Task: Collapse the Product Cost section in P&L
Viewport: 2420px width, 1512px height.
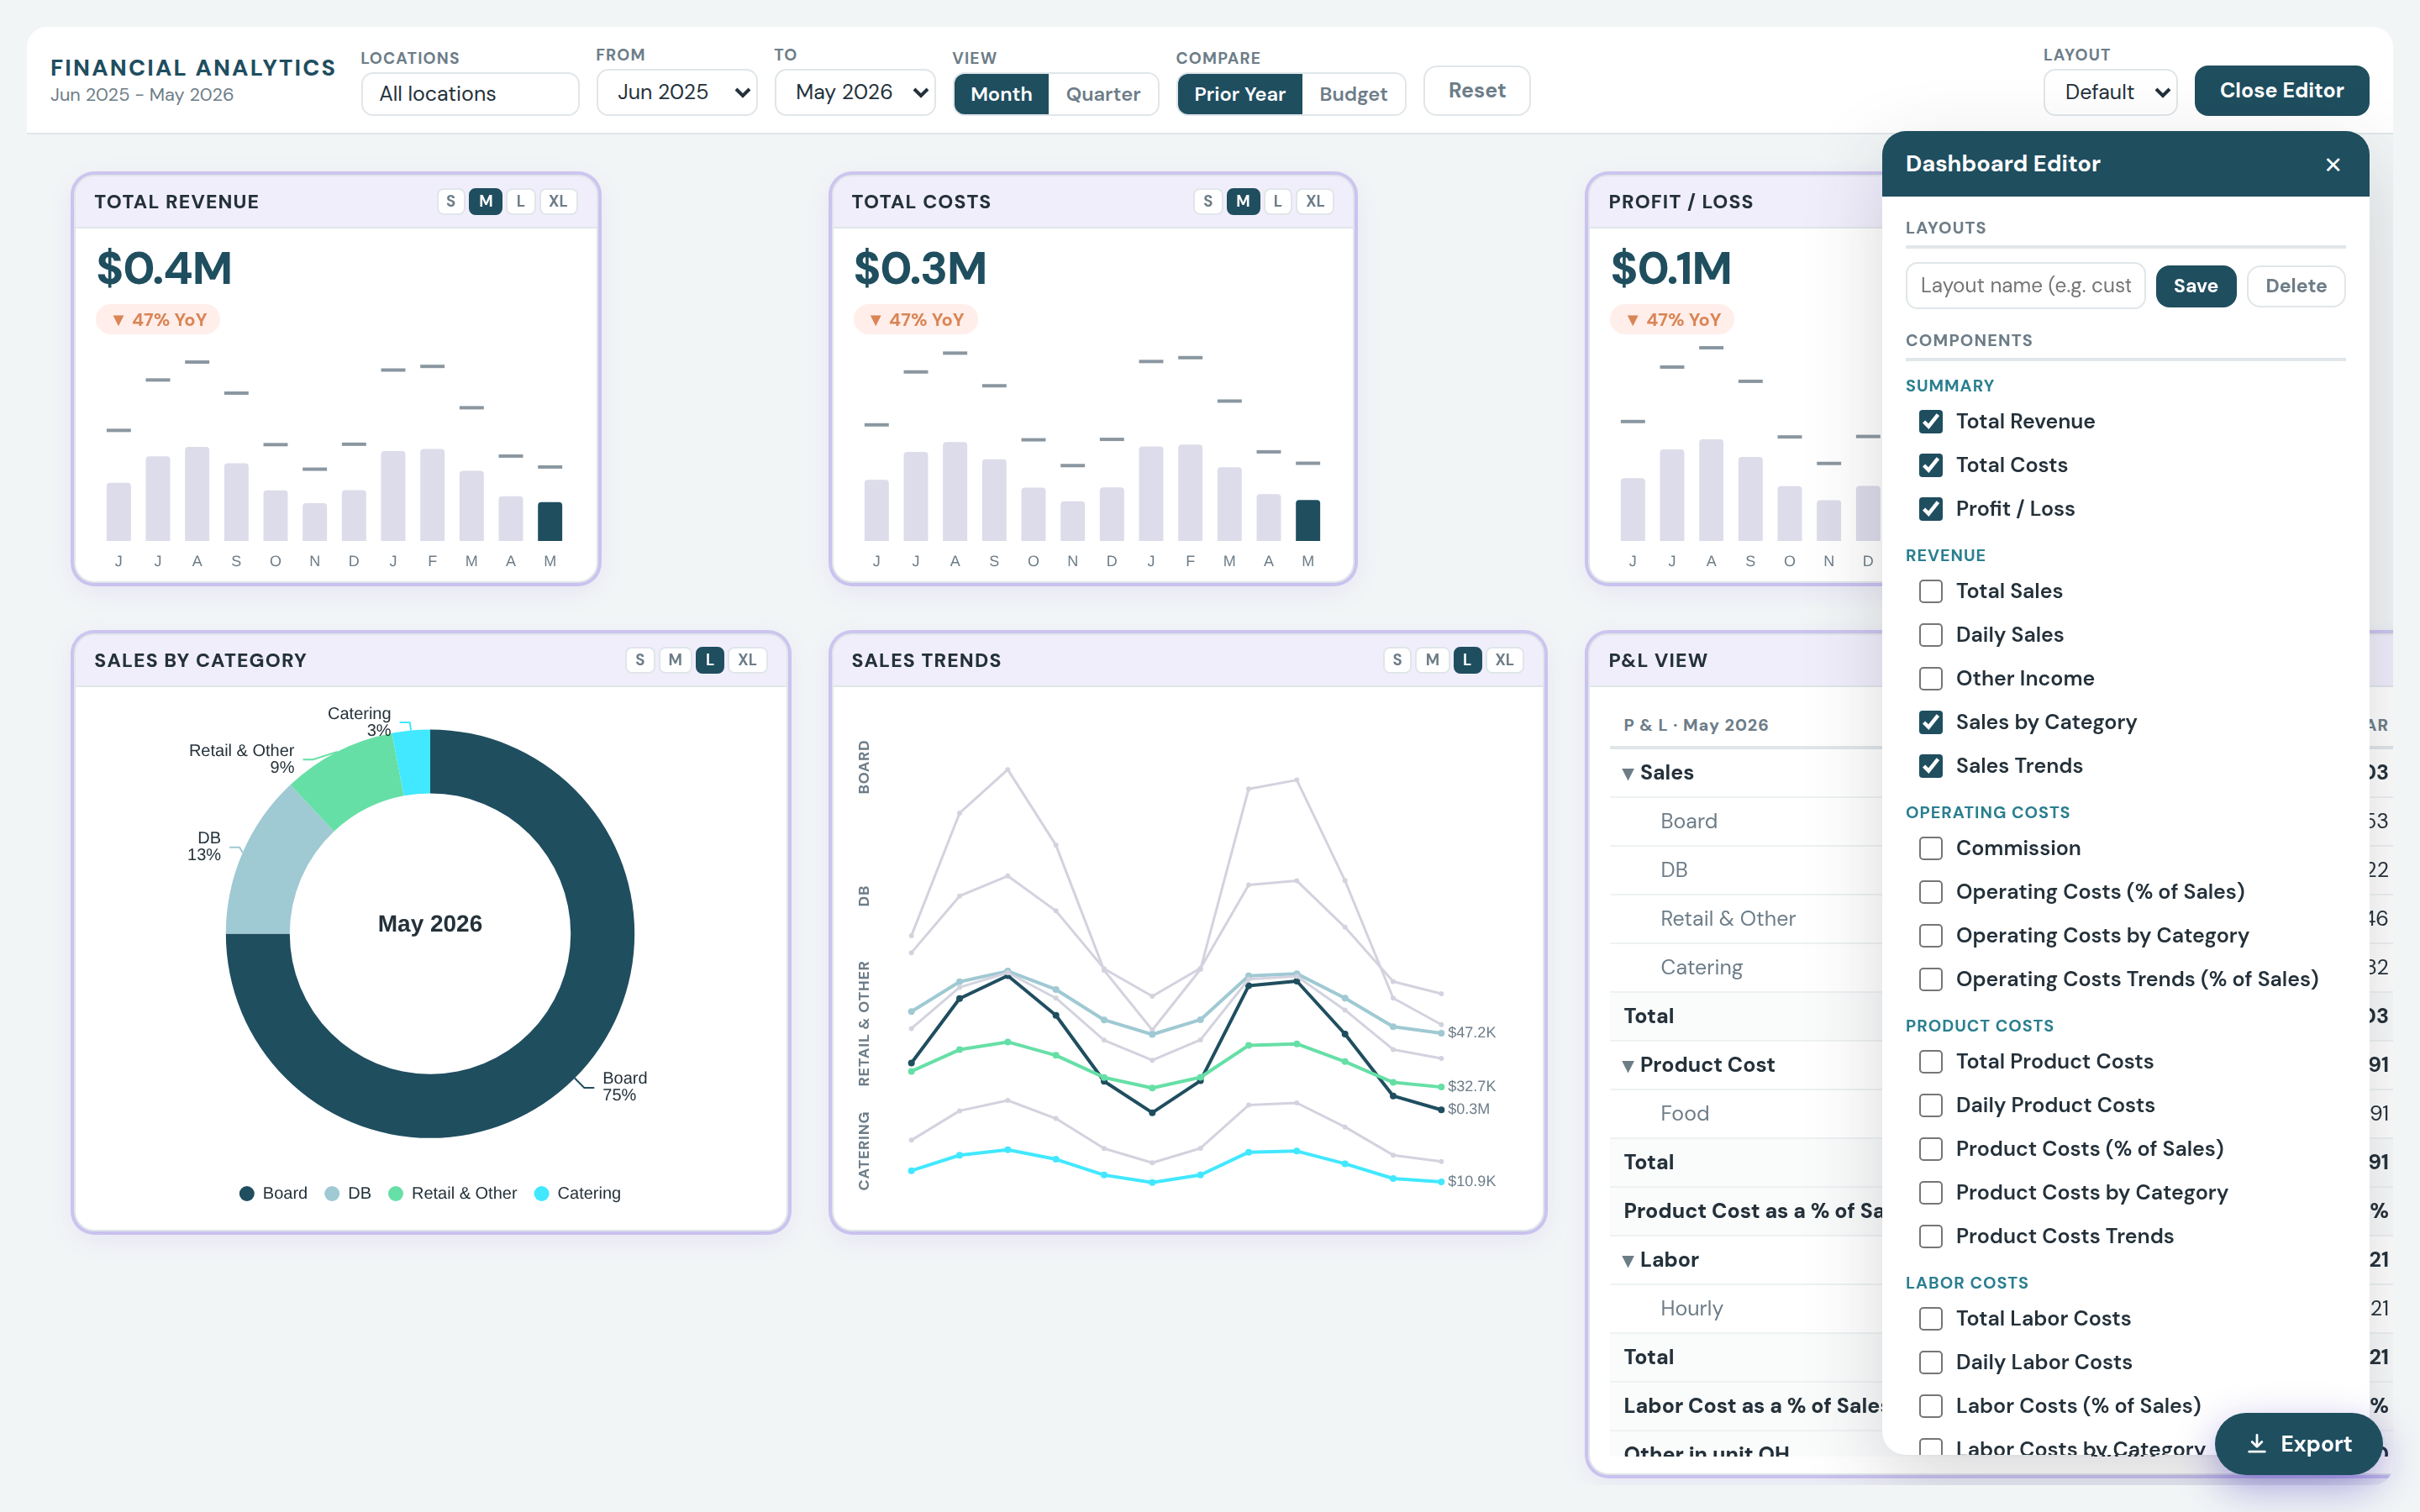Action: point(1628,1066)
